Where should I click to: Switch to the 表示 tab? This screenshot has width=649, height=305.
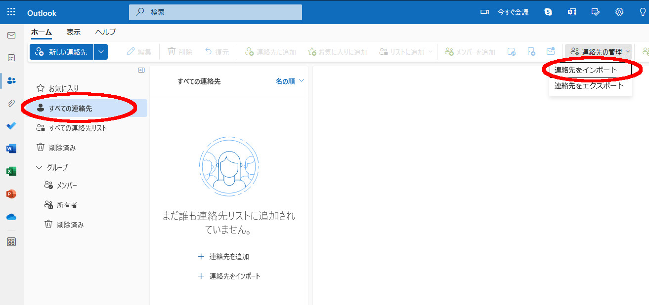[74, 32]
